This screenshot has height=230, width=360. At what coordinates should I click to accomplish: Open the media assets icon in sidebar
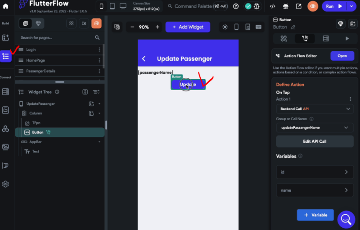[x=5, y=147]
